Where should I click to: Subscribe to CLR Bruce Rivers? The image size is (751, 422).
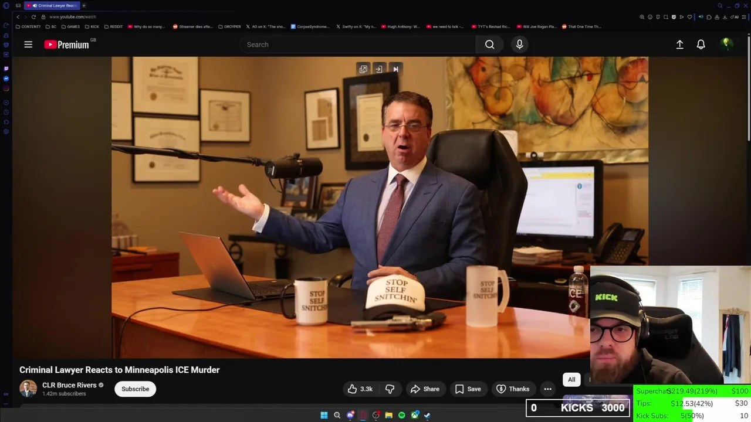(135, 389)
